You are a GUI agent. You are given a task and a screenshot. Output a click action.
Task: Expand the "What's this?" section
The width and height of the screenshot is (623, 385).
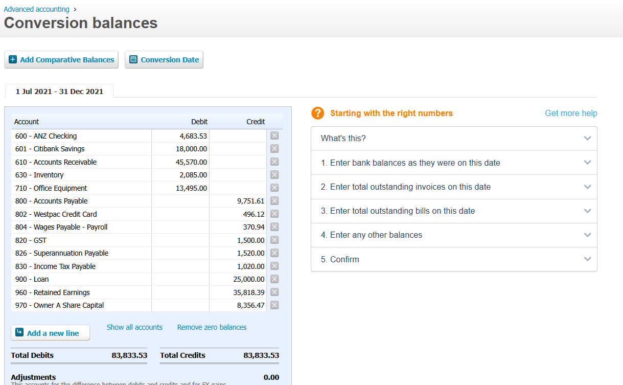click(587, 139)
